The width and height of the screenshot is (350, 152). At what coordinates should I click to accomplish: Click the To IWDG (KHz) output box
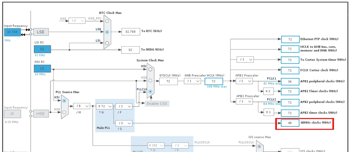[x=130, y=50]
